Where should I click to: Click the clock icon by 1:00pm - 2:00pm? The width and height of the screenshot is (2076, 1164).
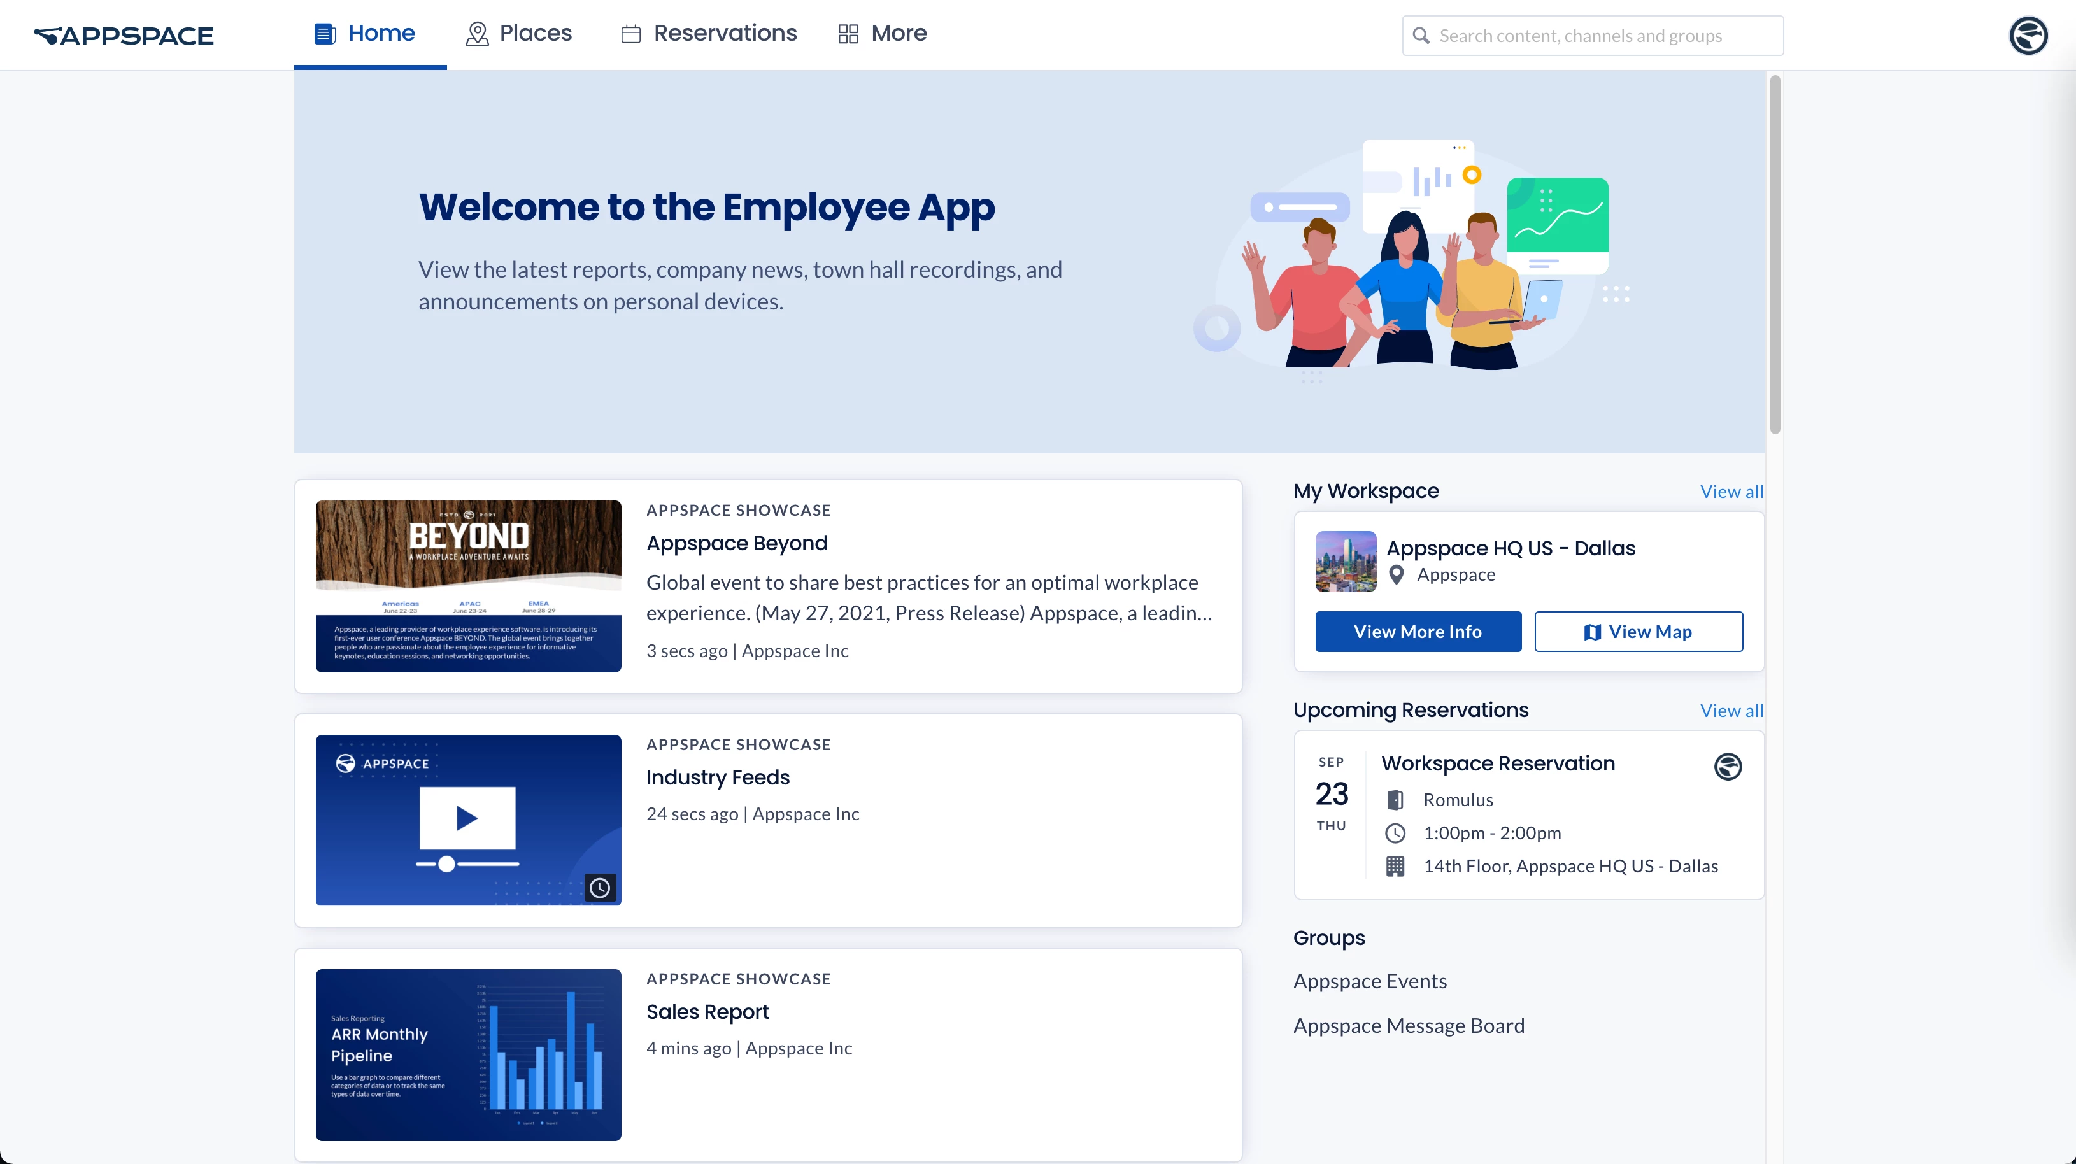1395,834
